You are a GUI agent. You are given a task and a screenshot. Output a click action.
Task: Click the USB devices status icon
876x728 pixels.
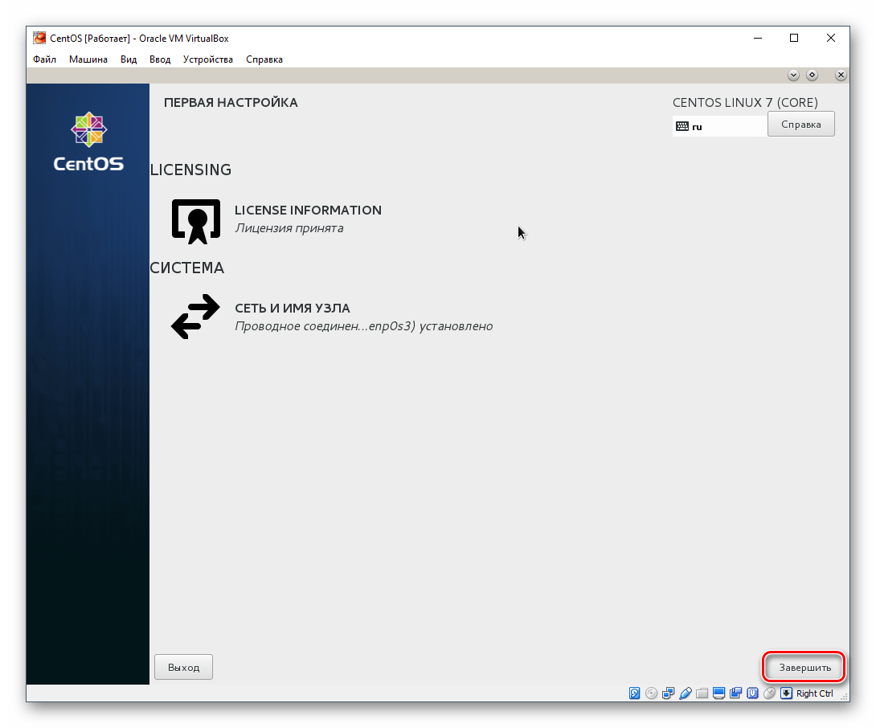686,693
